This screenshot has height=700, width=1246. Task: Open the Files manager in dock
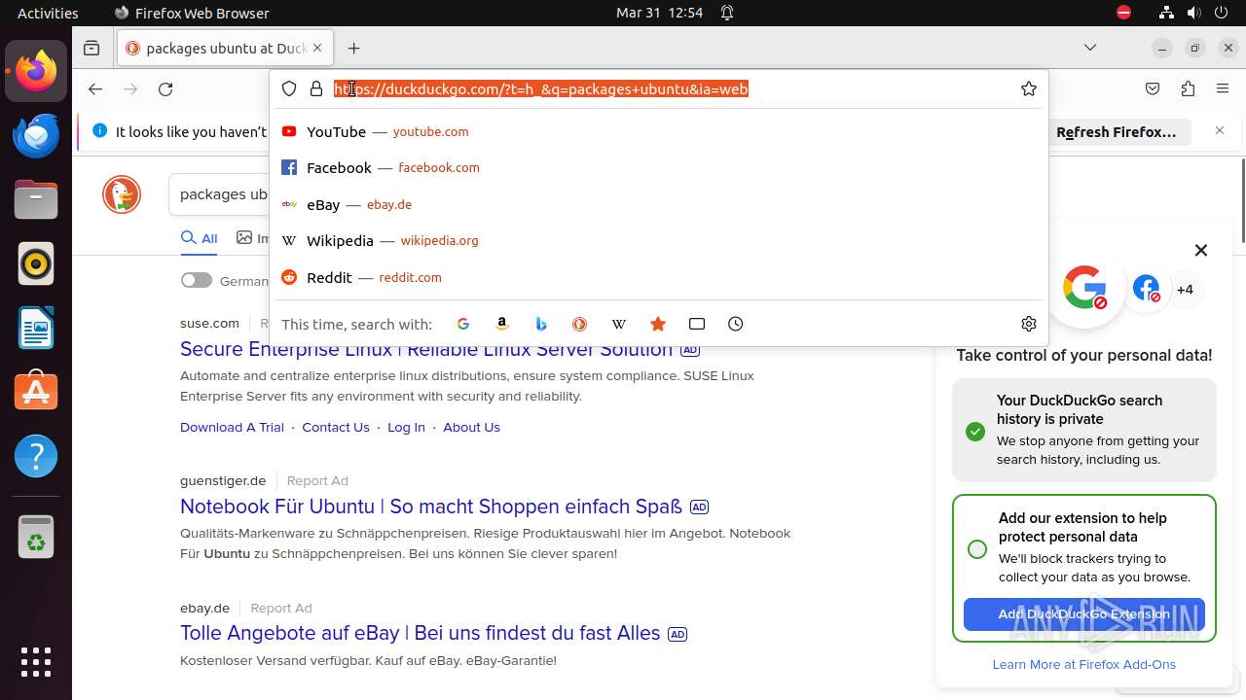pos(36,199)
